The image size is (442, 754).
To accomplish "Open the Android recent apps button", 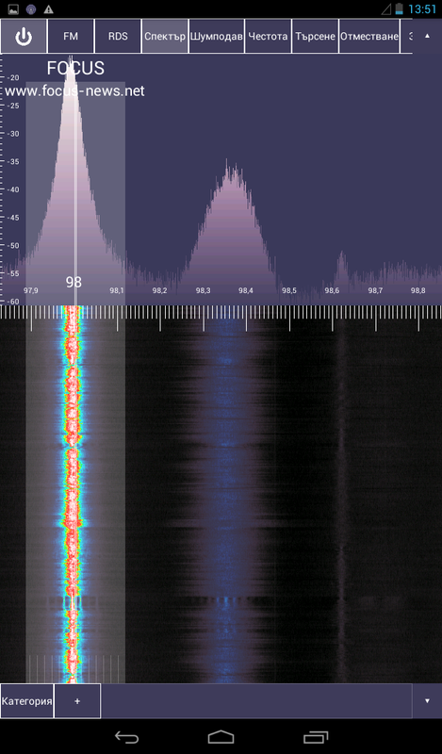I will click(316, 737).
